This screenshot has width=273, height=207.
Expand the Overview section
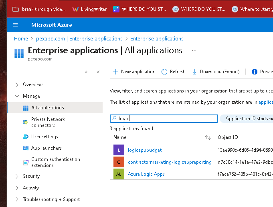tap(17, 85)
